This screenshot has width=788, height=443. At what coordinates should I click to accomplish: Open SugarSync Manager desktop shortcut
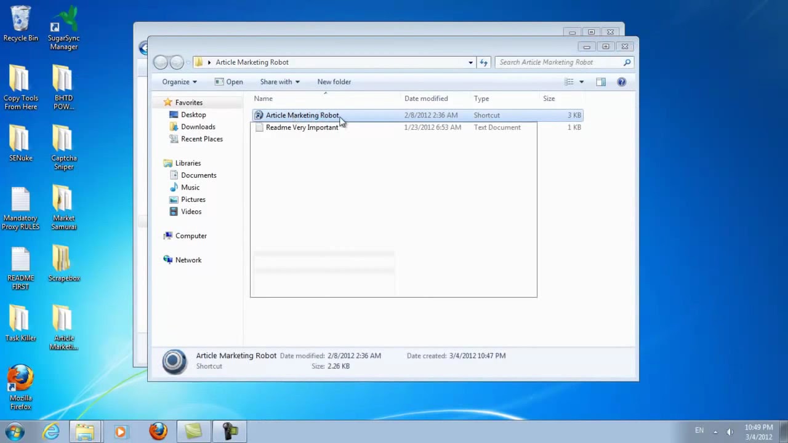63,28
